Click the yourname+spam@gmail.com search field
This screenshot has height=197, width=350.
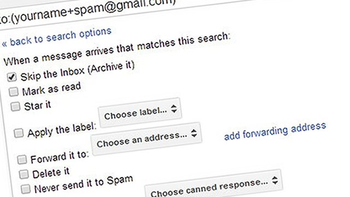pyautogui.click(x=89, y=12)
